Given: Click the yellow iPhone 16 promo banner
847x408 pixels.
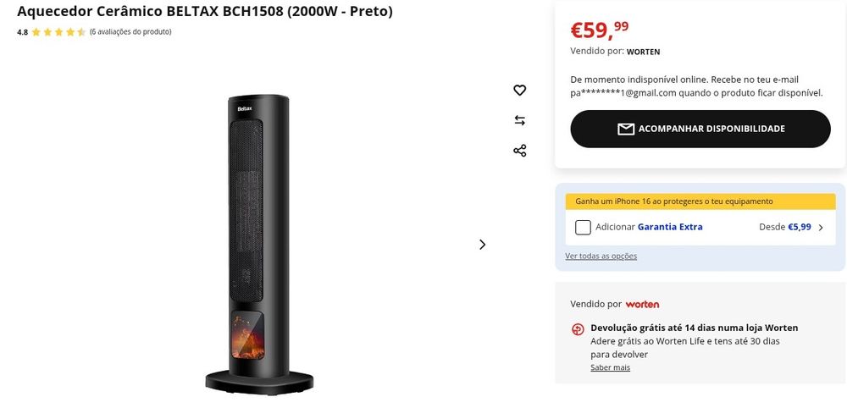Looking at the screenshot, I should (700, 201).
